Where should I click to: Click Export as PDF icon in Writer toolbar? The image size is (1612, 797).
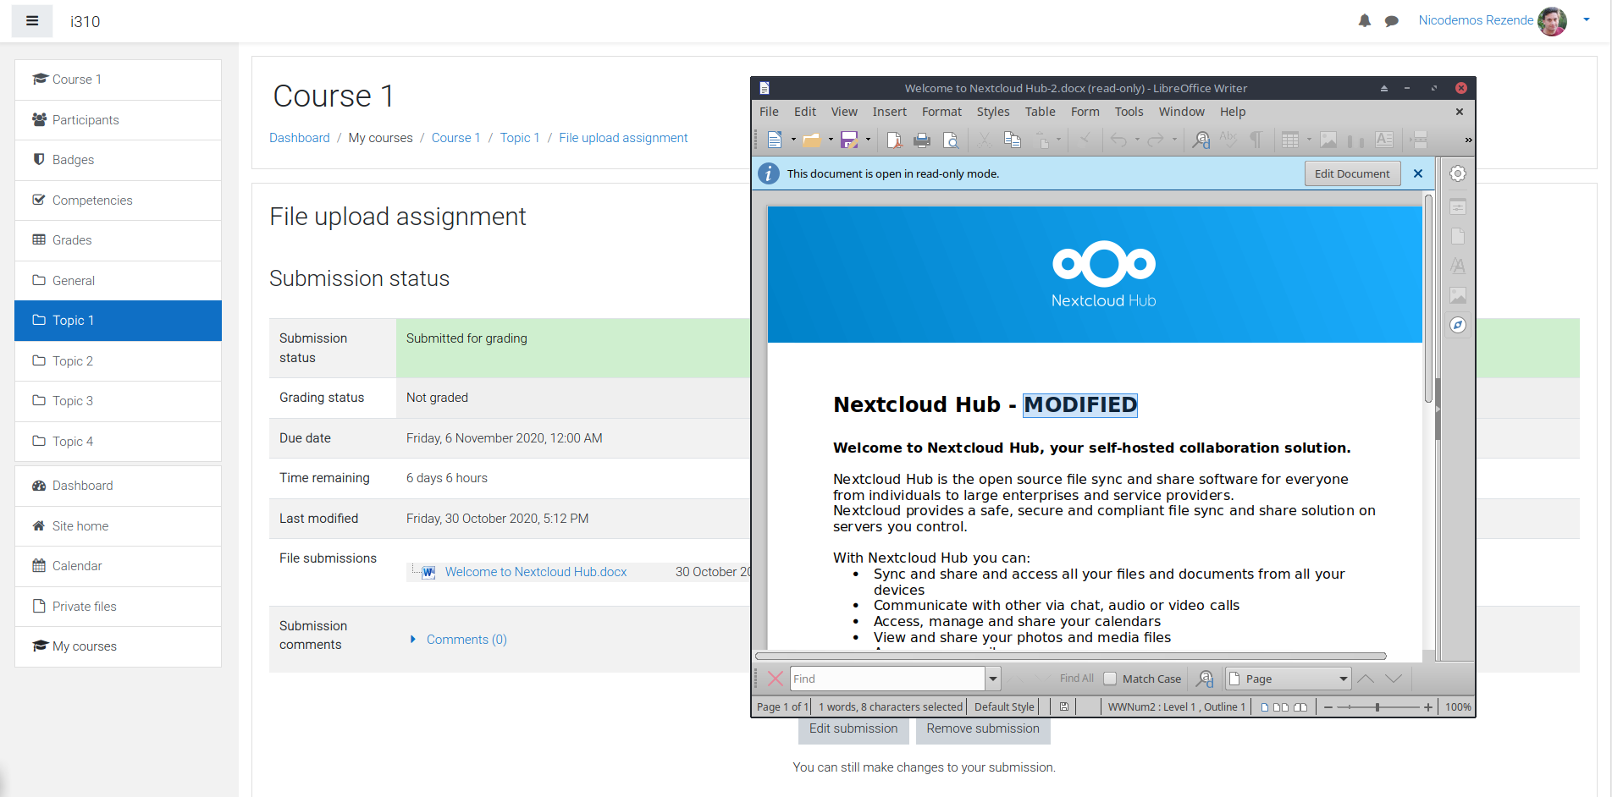tap(894, 140)
